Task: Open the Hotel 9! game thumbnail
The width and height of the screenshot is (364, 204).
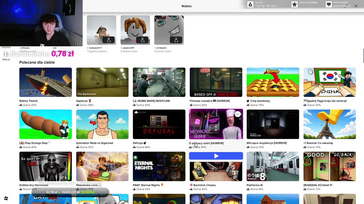Action: [x=330, y=166]
